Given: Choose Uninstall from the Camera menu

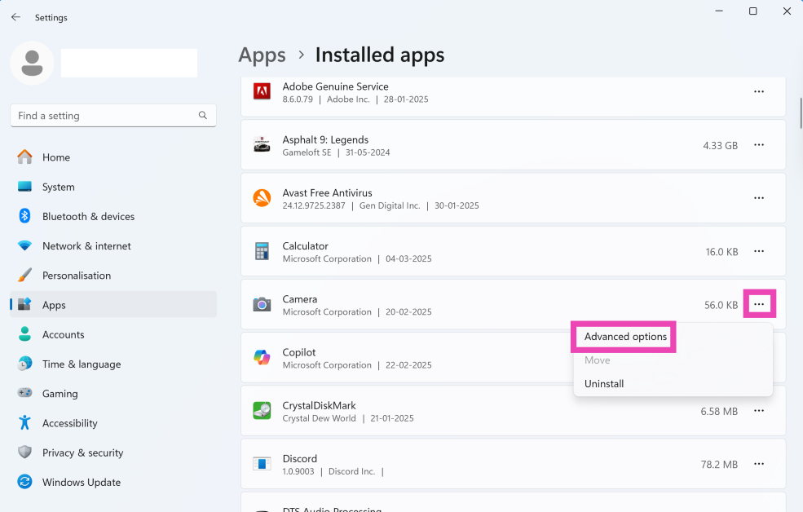Looking at the screenshot, I should click(604, 384).
